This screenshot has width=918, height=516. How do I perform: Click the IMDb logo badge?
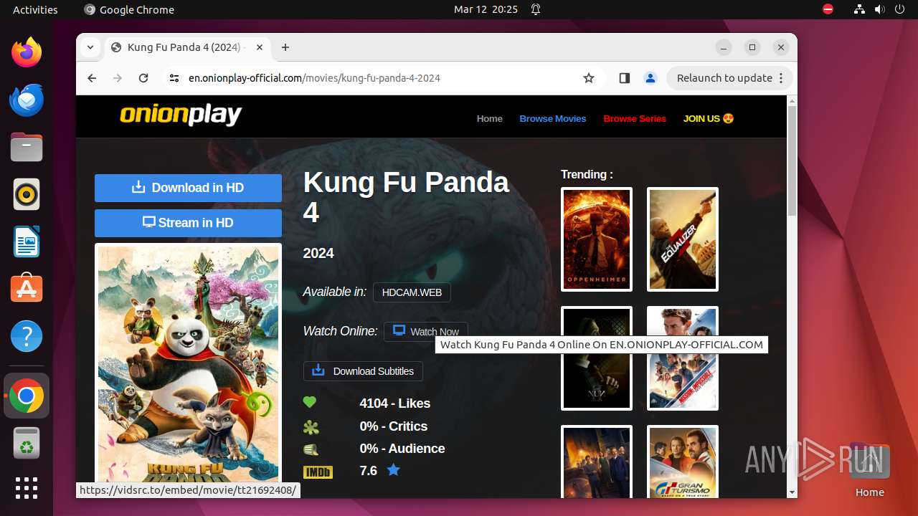click(x=318, y=472)
